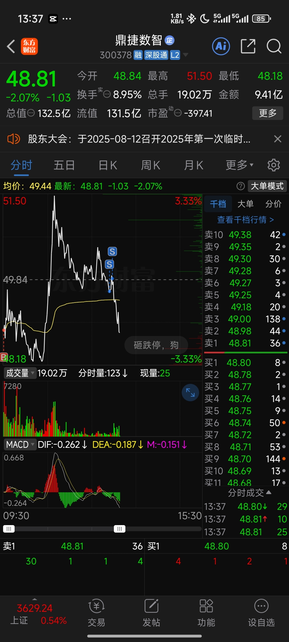The width and height of the screenshot is (289, 642).
Task: Tap the 融 margin badge
Action: (138, 55)
